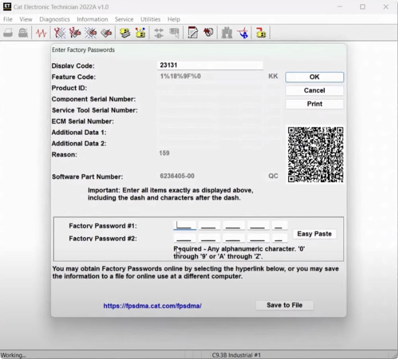This screenshot has width=398, height=359.
Task: Open the fpsdma.cat.com hyperlink
Action: [152, 306]
